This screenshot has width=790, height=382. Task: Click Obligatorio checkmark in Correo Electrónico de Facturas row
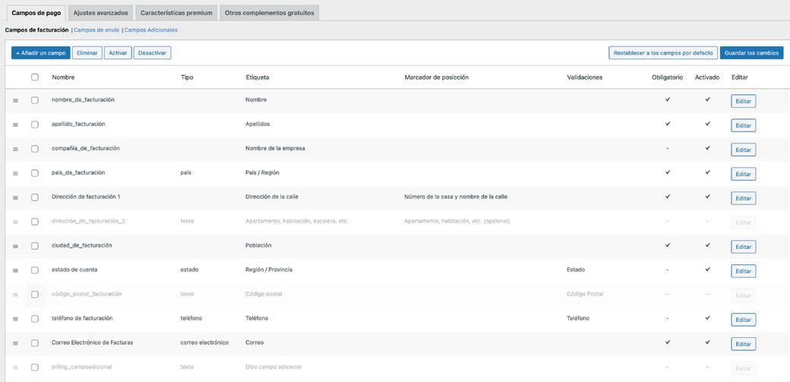(668, 343)
